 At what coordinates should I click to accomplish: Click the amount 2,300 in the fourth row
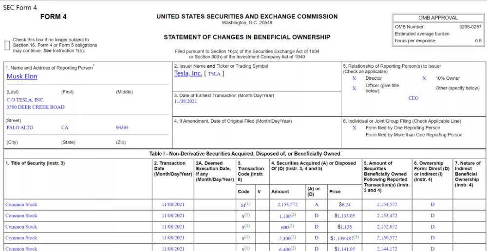point(284,238)
